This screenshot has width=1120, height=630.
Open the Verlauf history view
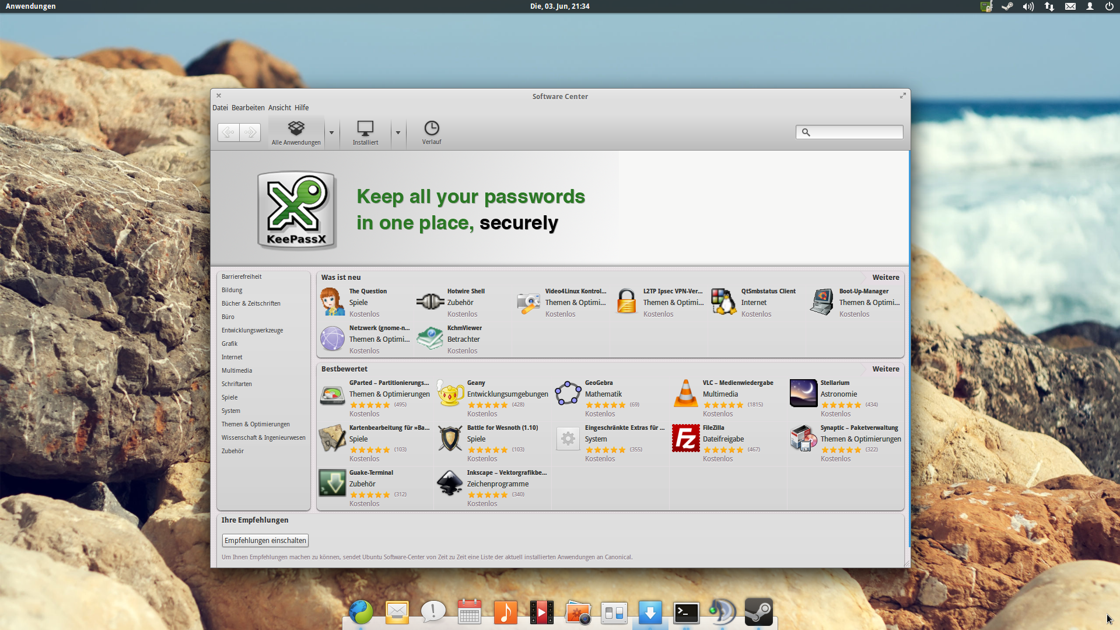point(432,133)
